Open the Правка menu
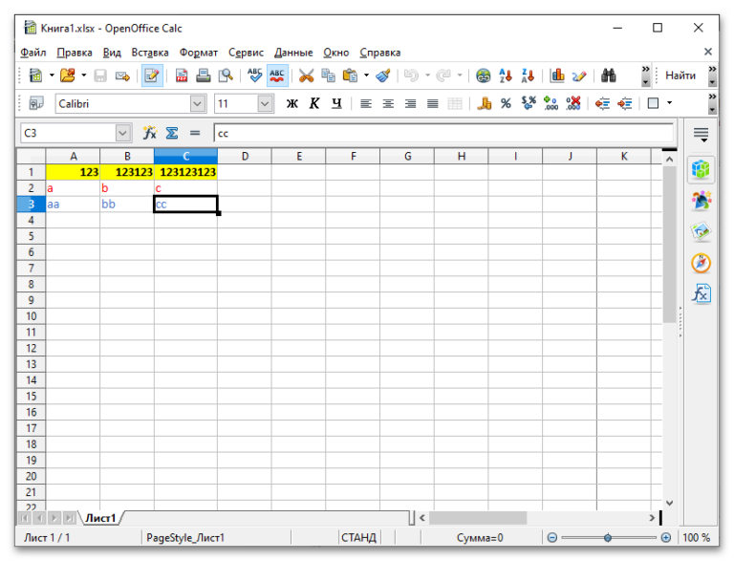This screenshot has width=734, height=561. tap(75, 53)
